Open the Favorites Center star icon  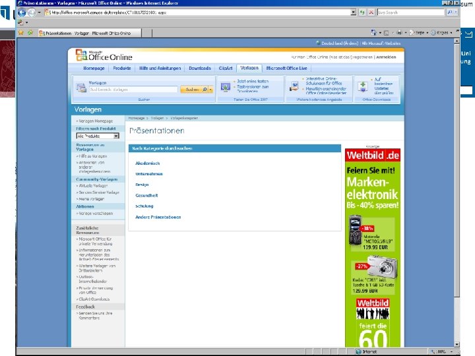click(20, 32)
